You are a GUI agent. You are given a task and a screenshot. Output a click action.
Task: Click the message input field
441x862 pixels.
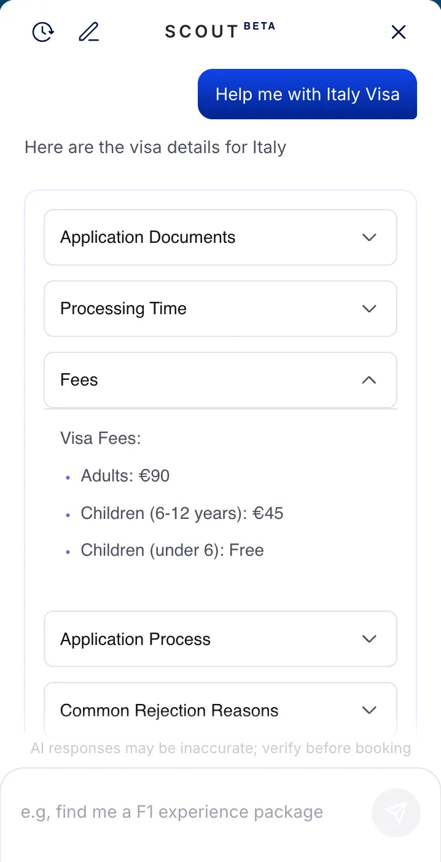[x=184, y=812]
